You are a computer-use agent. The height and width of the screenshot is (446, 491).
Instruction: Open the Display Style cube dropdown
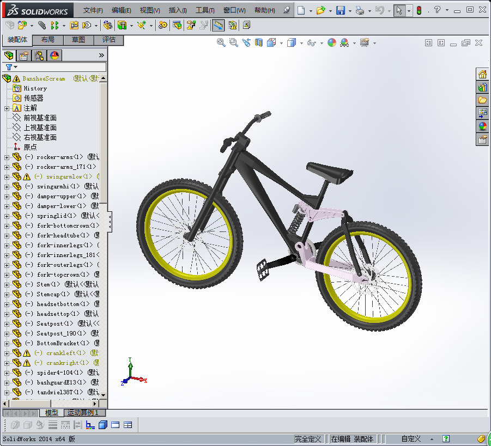[301, 43]
